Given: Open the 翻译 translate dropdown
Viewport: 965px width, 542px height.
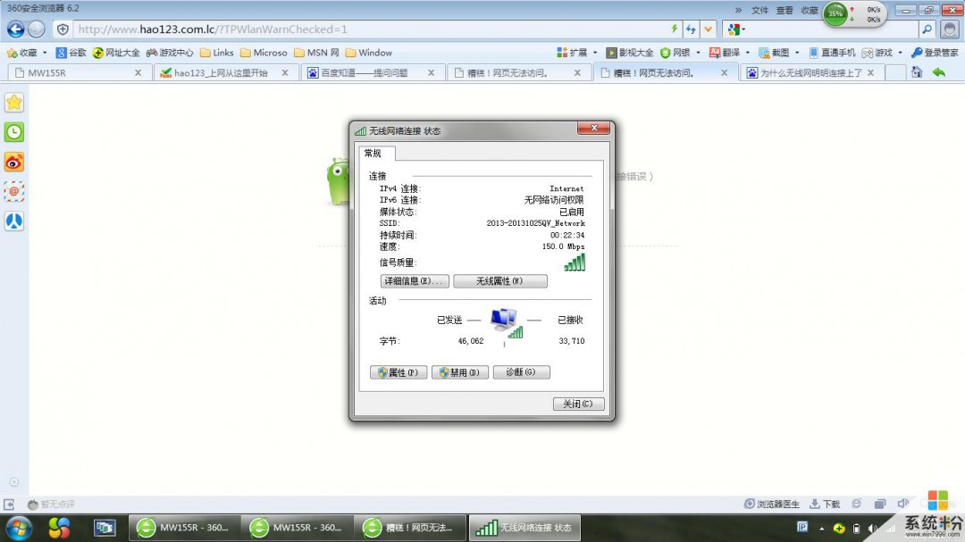Looking at the screenshot, I should (729, 53).
